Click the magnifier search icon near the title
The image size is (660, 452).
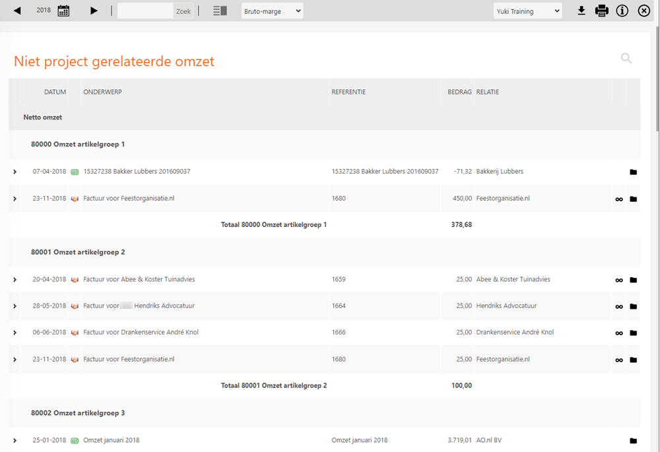[626, 58]
